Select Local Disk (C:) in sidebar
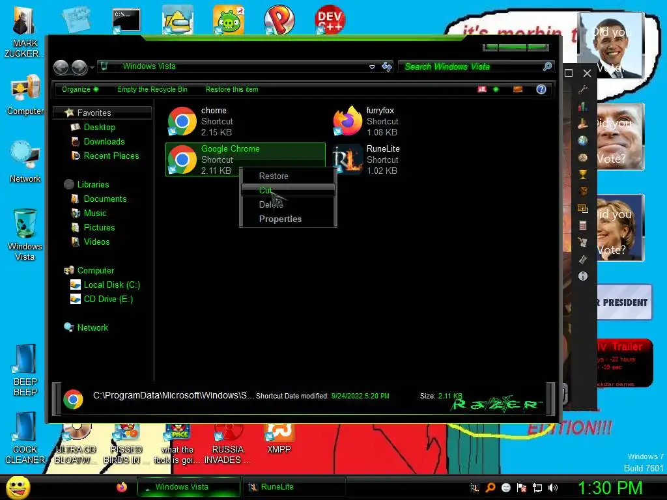The width and height of the screenshot is (667, 500). tap(111, 285)
